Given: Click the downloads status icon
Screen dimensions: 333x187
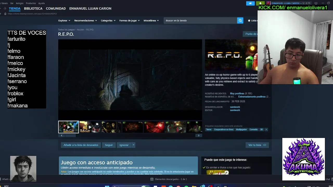Looking at the screenshot, I should (x=152, y=179).
